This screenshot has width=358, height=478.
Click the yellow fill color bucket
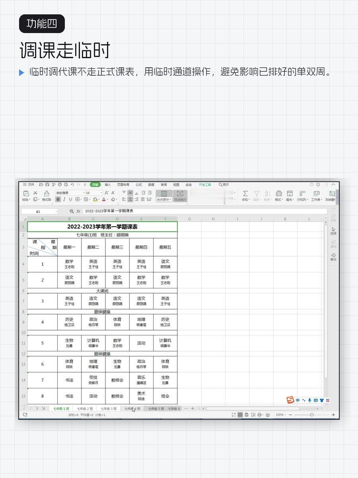[95, 199]
